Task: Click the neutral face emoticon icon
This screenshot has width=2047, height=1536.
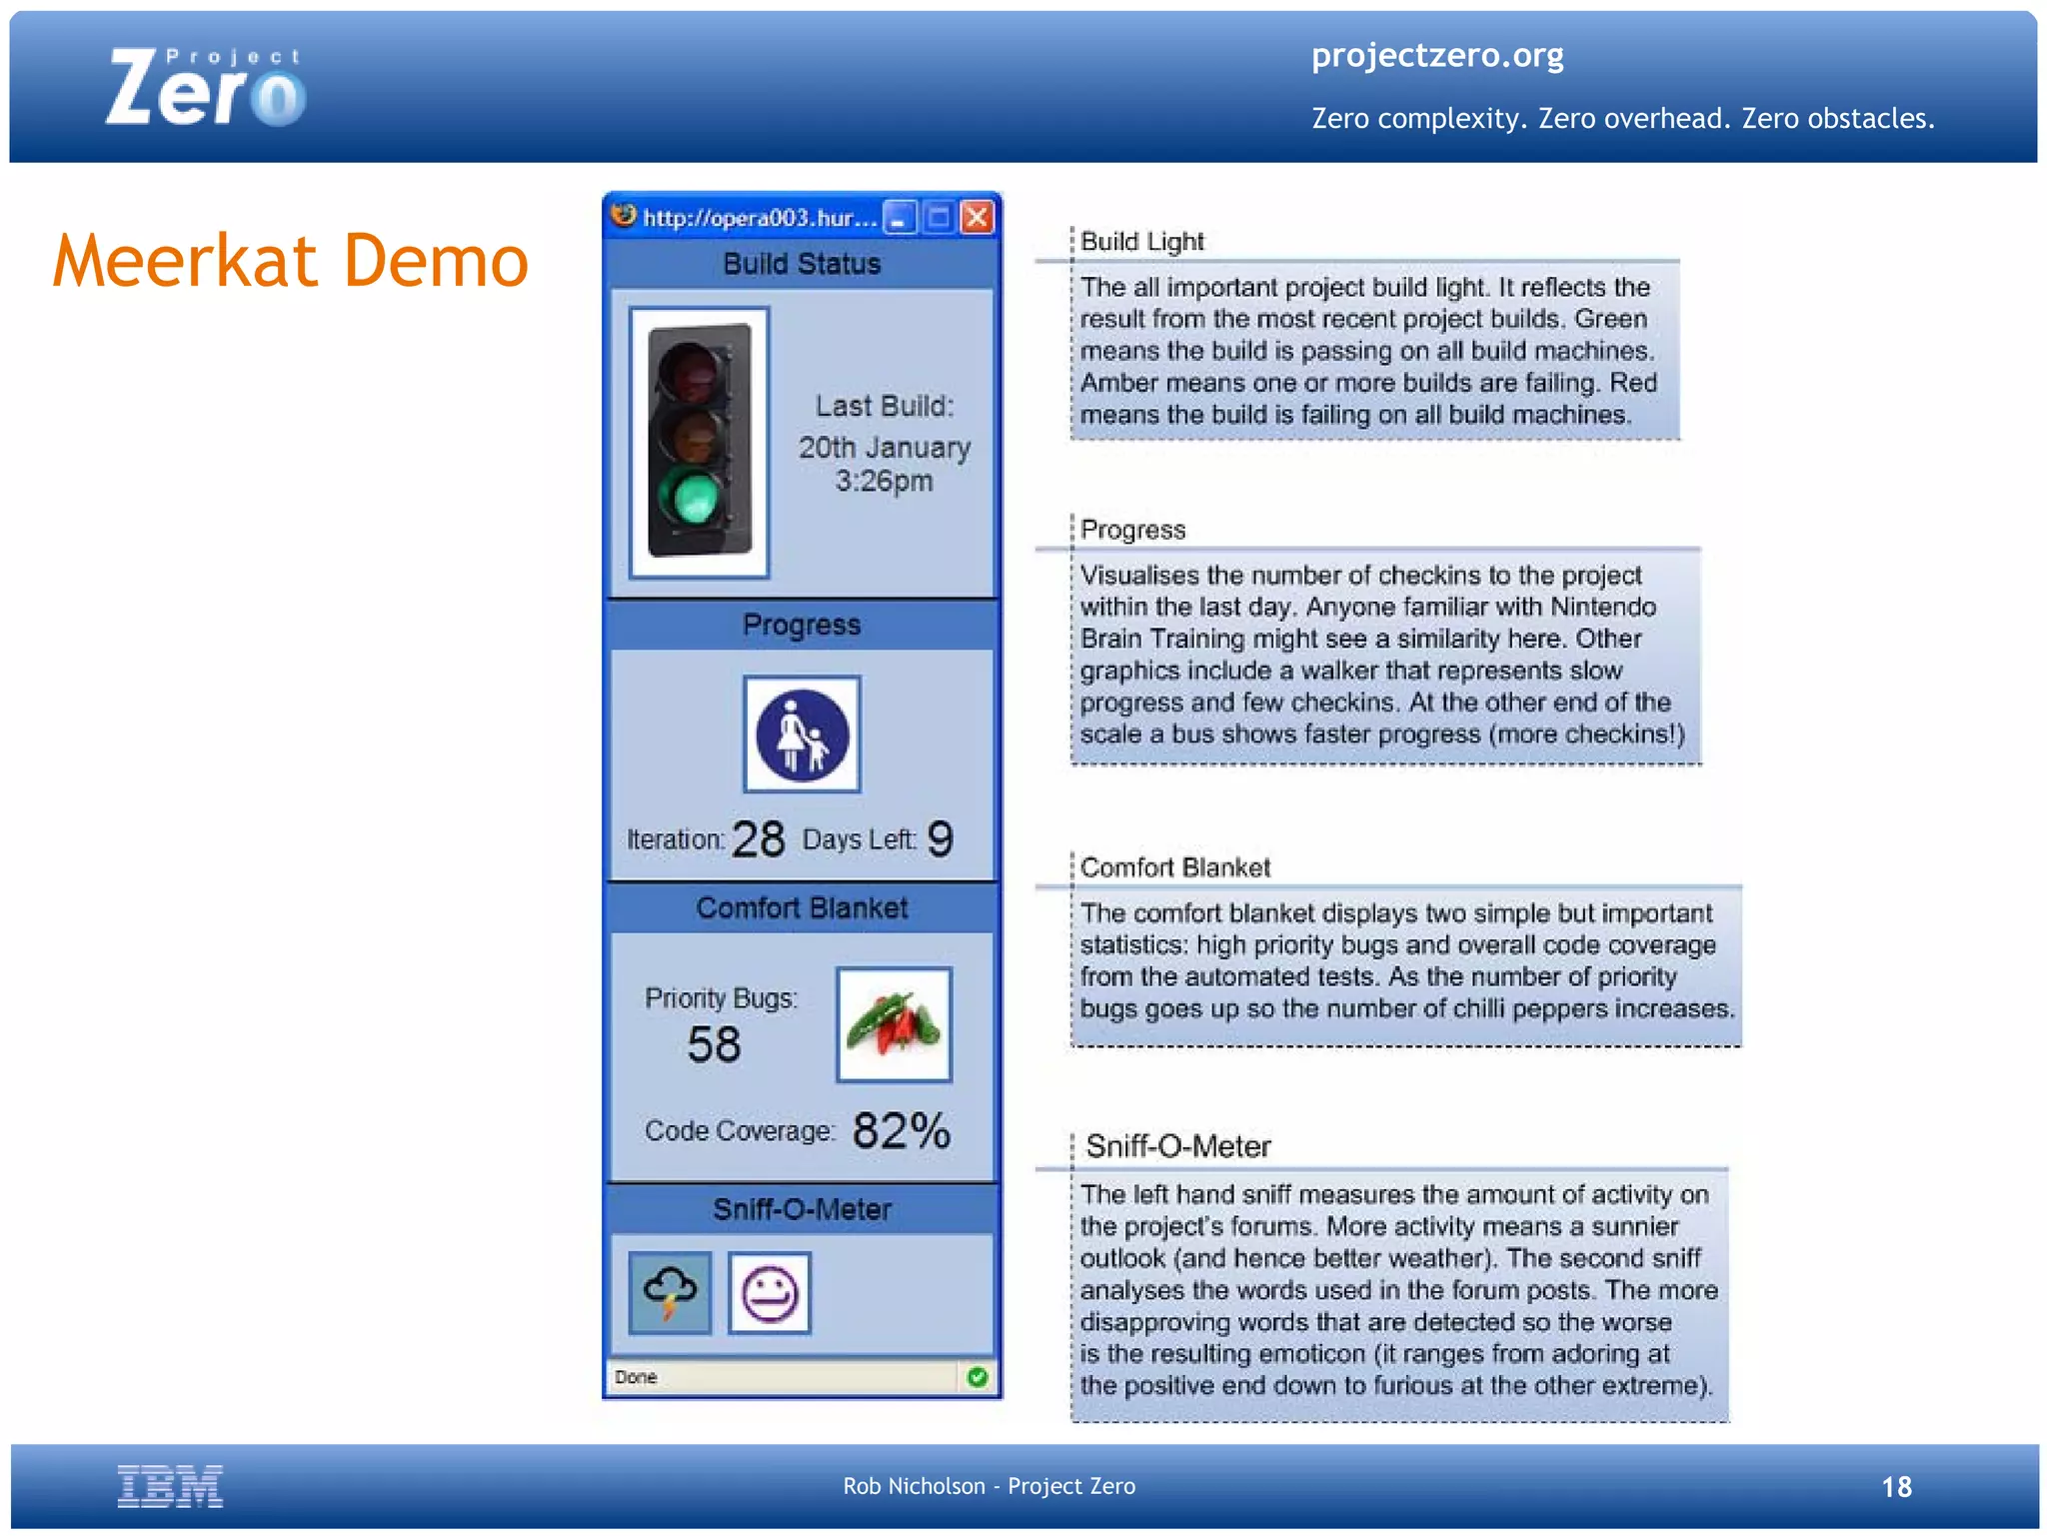Action: pyautogui.click(x=769, y=1293)
